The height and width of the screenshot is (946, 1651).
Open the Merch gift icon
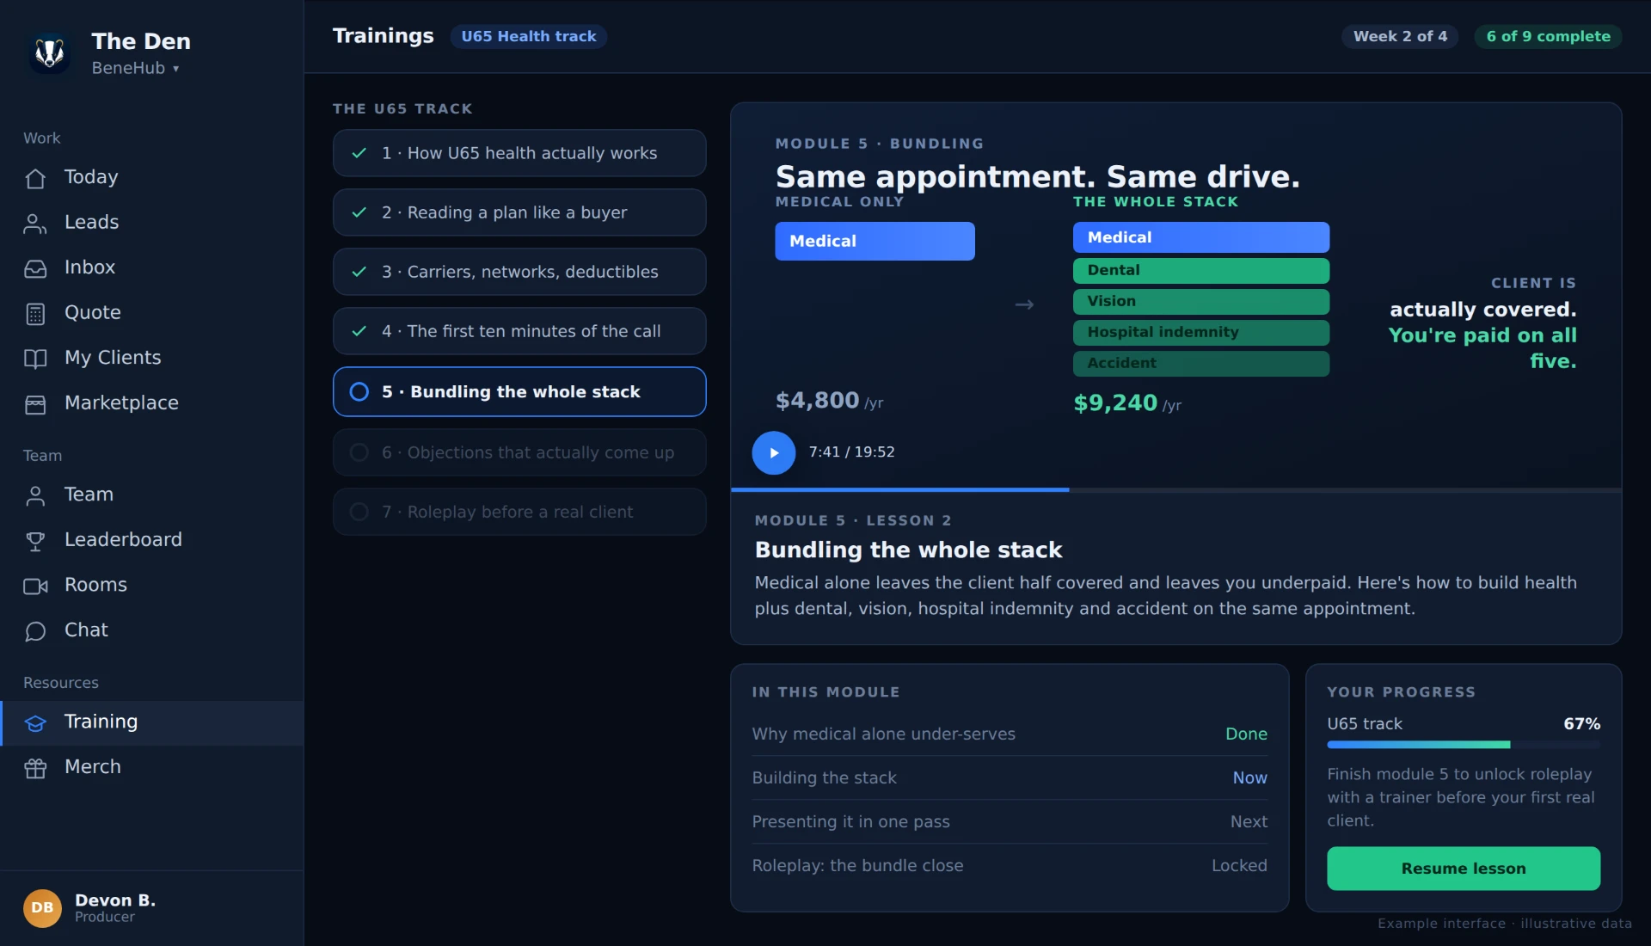[x=35, y=768]
